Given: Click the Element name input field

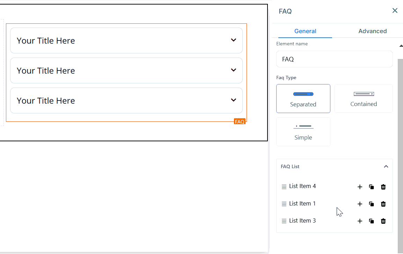Looking at the screenshot, I should (x=334, y=59).
